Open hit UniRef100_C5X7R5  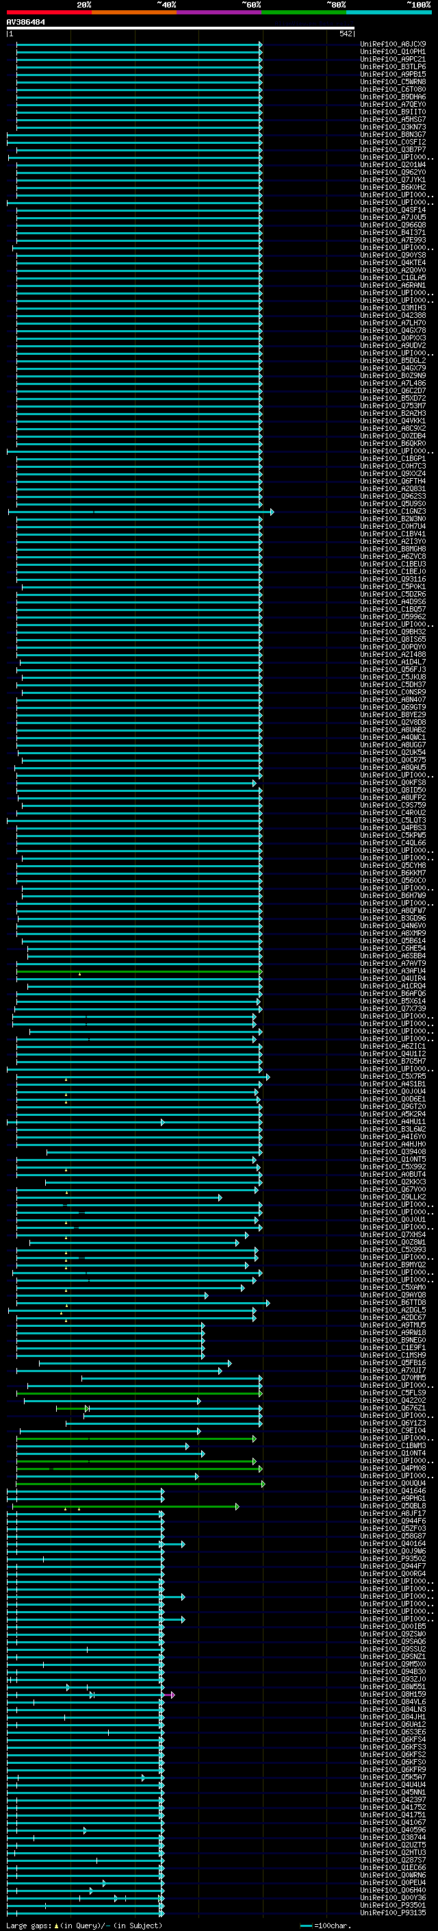393,1076
